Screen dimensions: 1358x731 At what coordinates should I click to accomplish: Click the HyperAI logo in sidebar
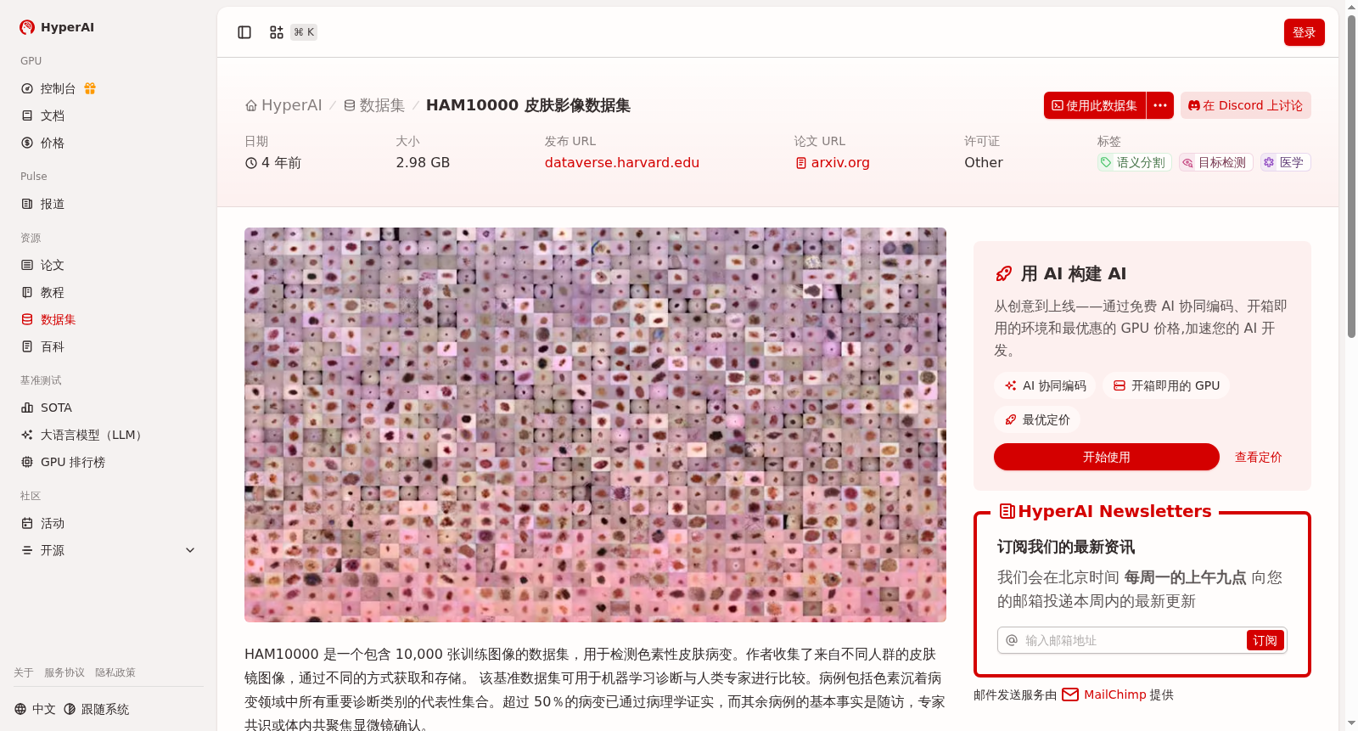tap(57, 27)
